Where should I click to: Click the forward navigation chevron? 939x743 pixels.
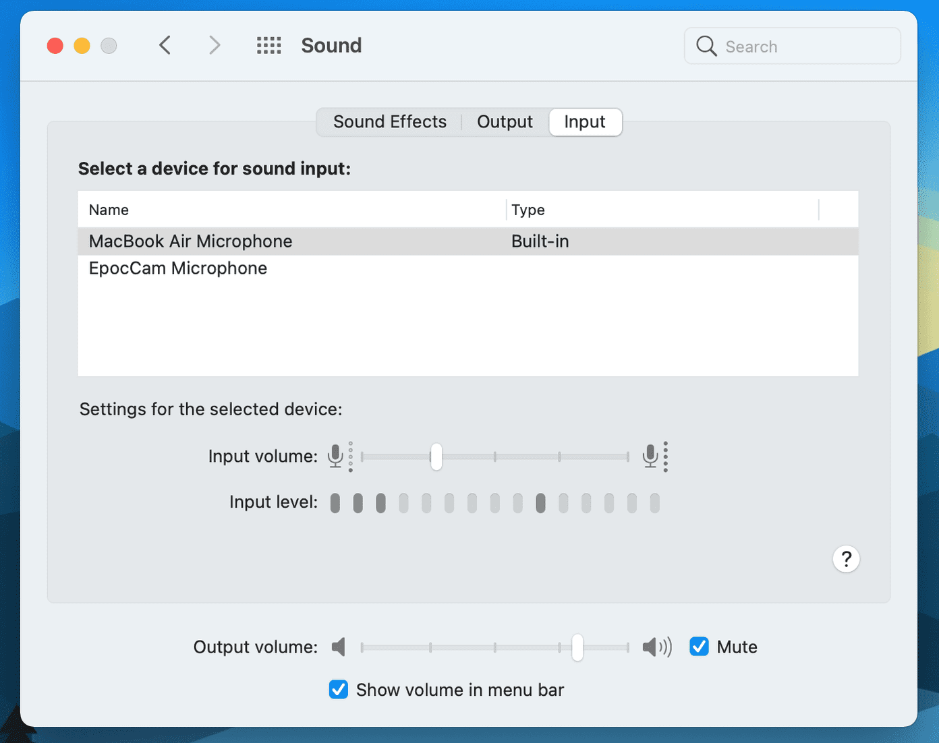(215, 45)
